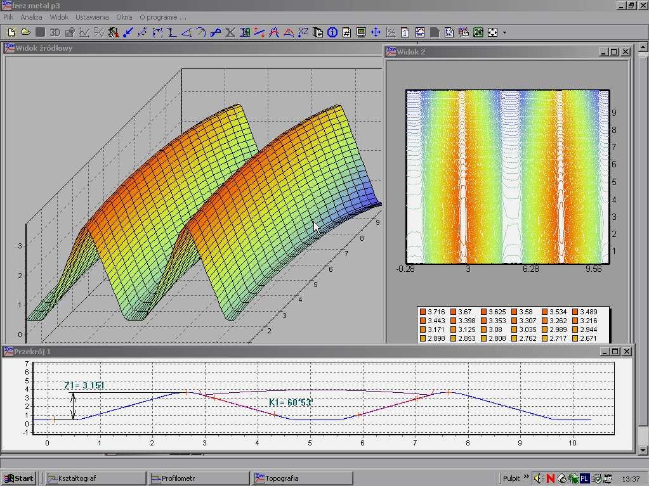Image resolution: width=649 pixels, height=486 pixels.
Task: Click the Pulpit desktop toolbar label
Action: point(511,478)
